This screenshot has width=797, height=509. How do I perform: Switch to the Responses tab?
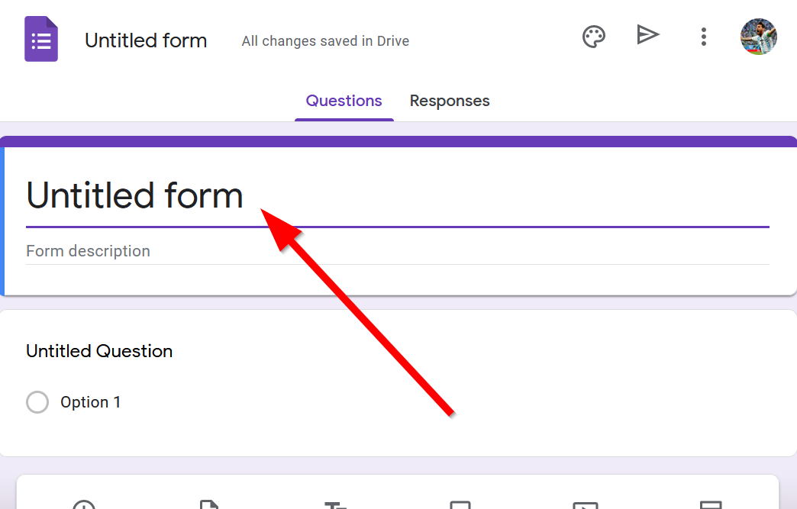point(450,101)
